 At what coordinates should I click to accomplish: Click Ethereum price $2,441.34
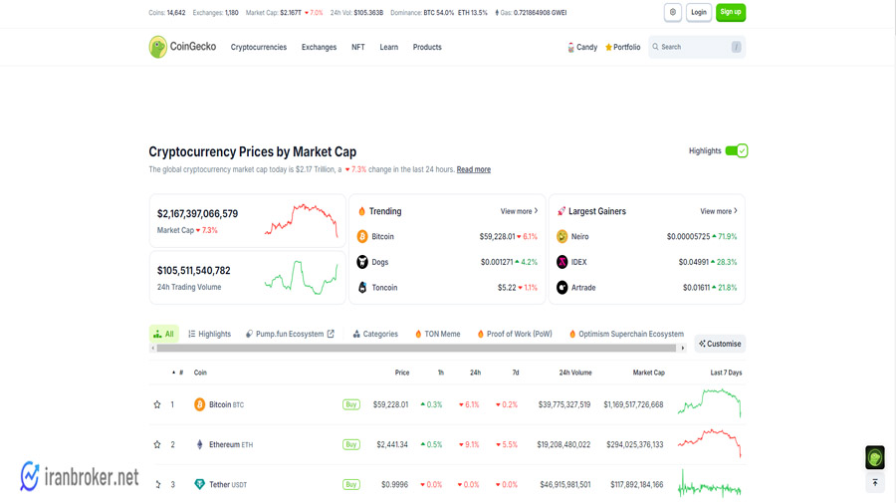coord(392,444)
